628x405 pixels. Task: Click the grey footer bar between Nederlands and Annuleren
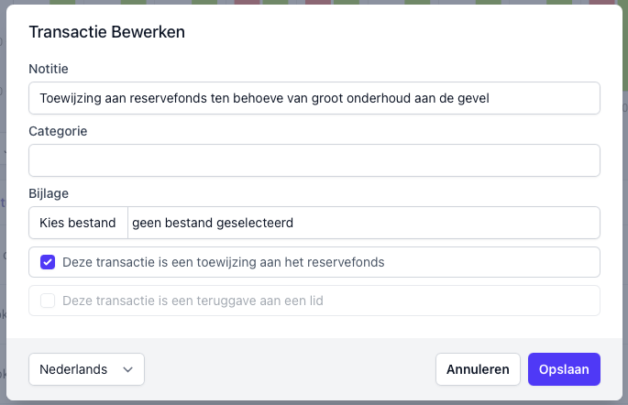coord(289,369)
